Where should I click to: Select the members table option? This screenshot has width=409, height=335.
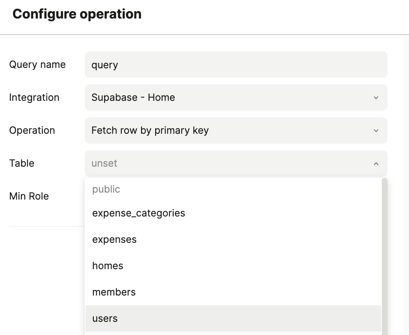click(x=114, y=292)
